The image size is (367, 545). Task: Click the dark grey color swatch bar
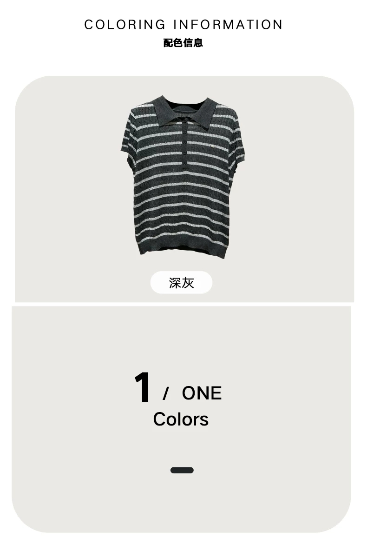(182, 470)
